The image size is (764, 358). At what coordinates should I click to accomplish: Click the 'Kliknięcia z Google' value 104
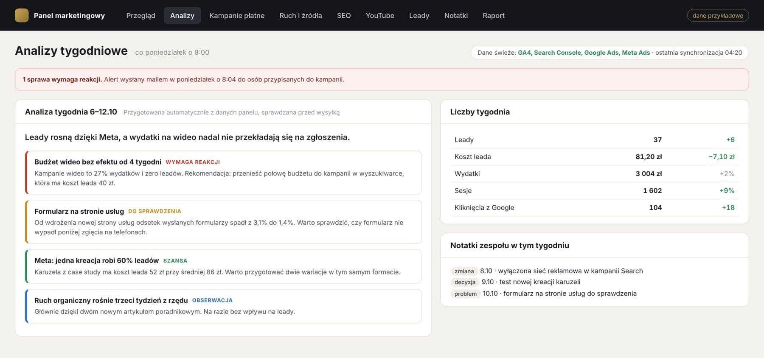tap(655, 207)
